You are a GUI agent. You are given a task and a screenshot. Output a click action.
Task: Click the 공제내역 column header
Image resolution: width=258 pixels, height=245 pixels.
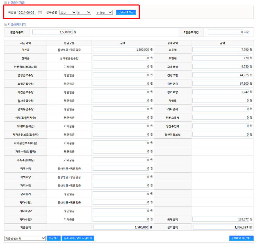[172, 43]
